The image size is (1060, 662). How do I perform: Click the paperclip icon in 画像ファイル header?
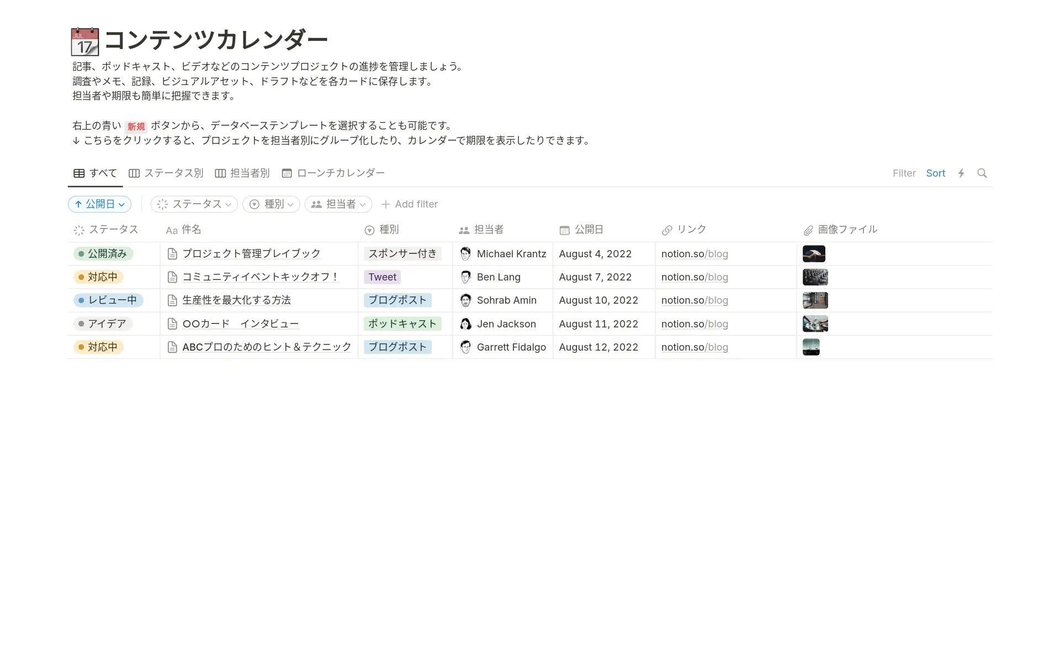(x=808, y=229)
